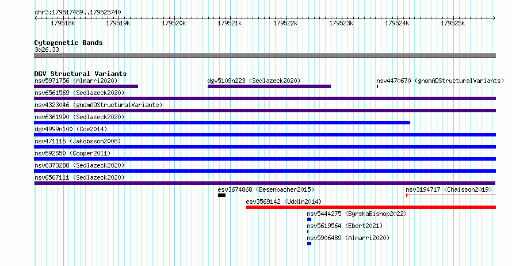
Task: Open the nsv471116 (Jakobsson2008) label
Action: pos(78,141)
